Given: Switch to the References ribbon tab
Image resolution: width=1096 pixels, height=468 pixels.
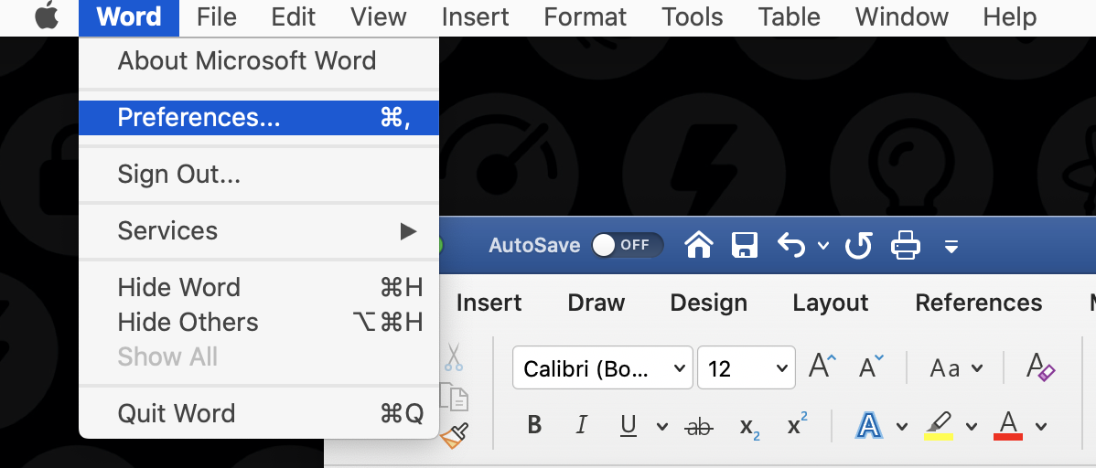Looking at the screenshot, I should click(x=979, y=303).
